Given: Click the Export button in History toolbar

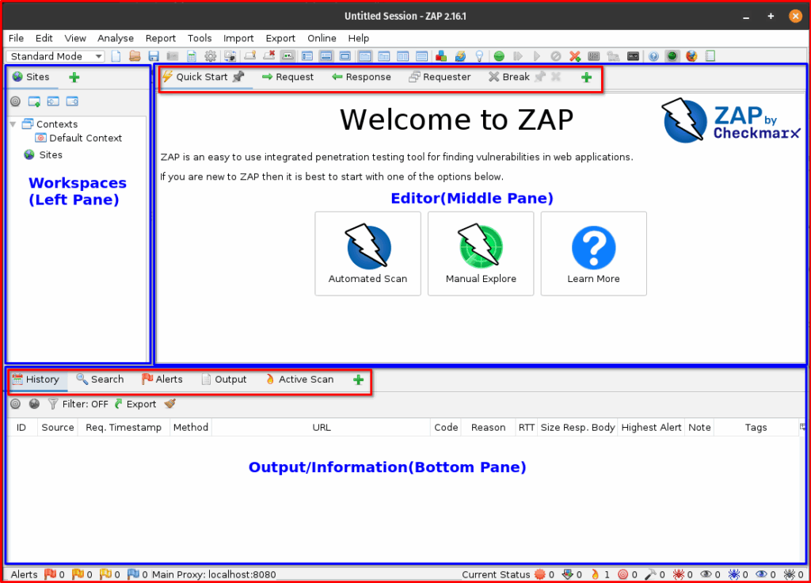Looking at the screenshot, I should pyautogui.click(x=135, y=403).
